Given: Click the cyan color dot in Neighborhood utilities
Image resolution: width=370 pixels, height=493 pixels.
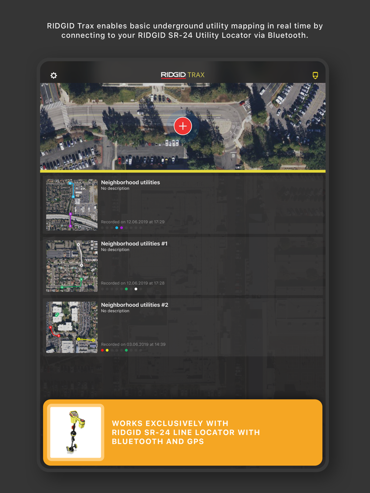Looking at the screenshot, I should pyautogui.click(x=117, y=228).
